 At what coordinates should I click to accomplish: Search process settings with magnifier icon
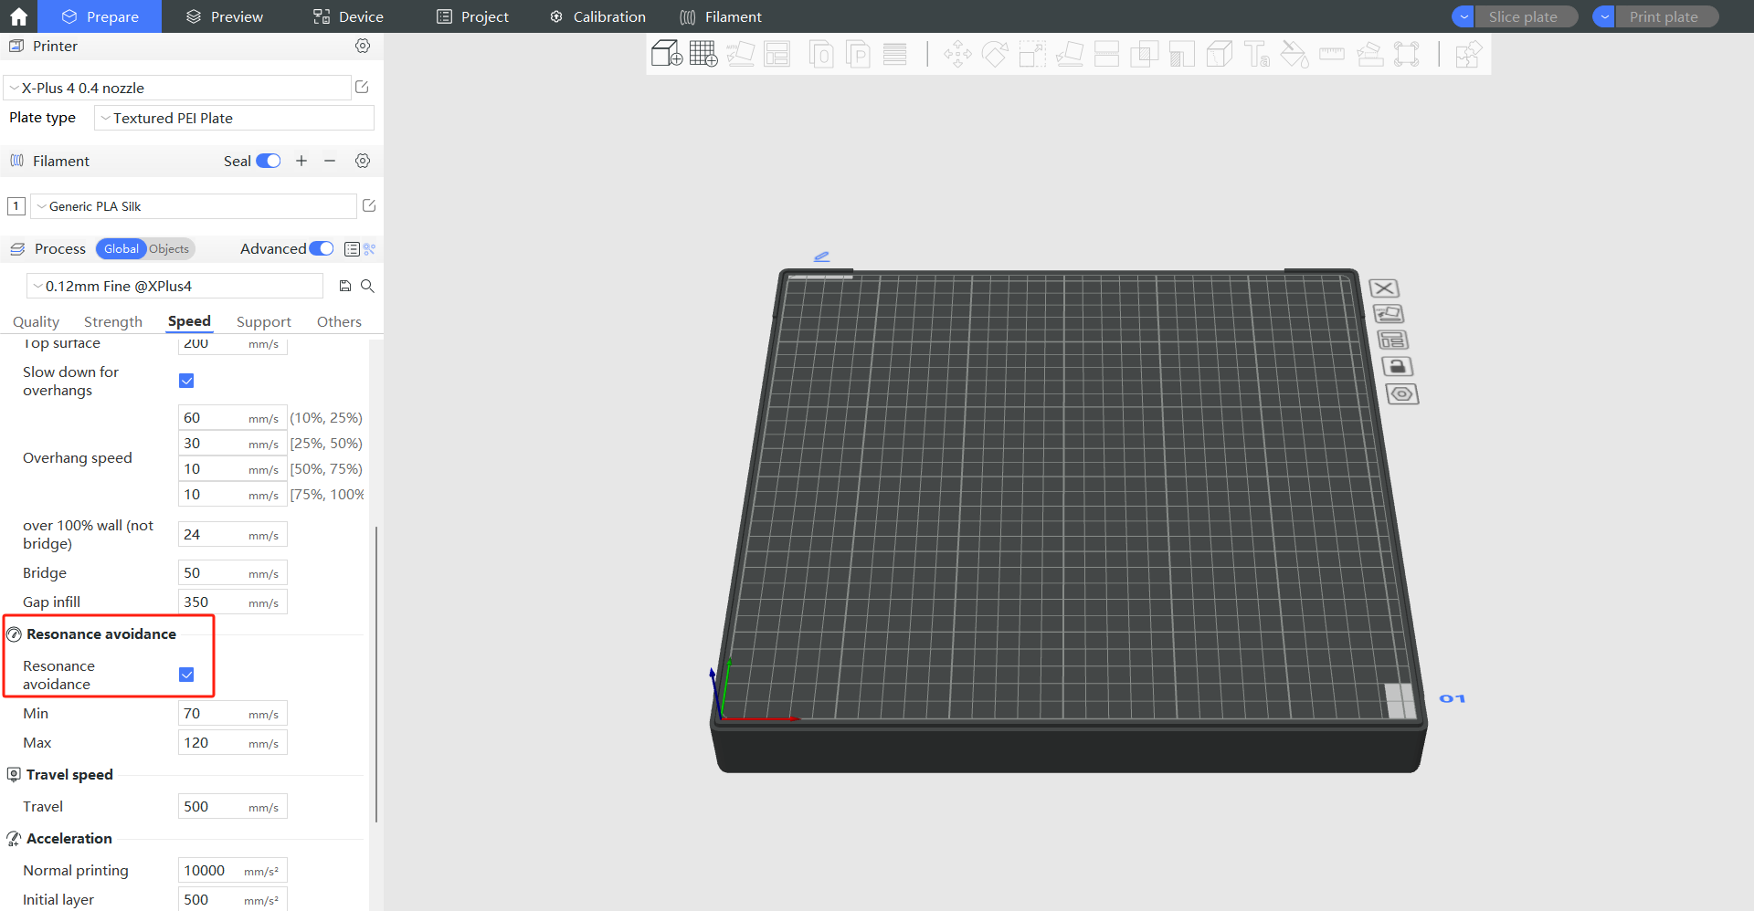pos(367,286)
